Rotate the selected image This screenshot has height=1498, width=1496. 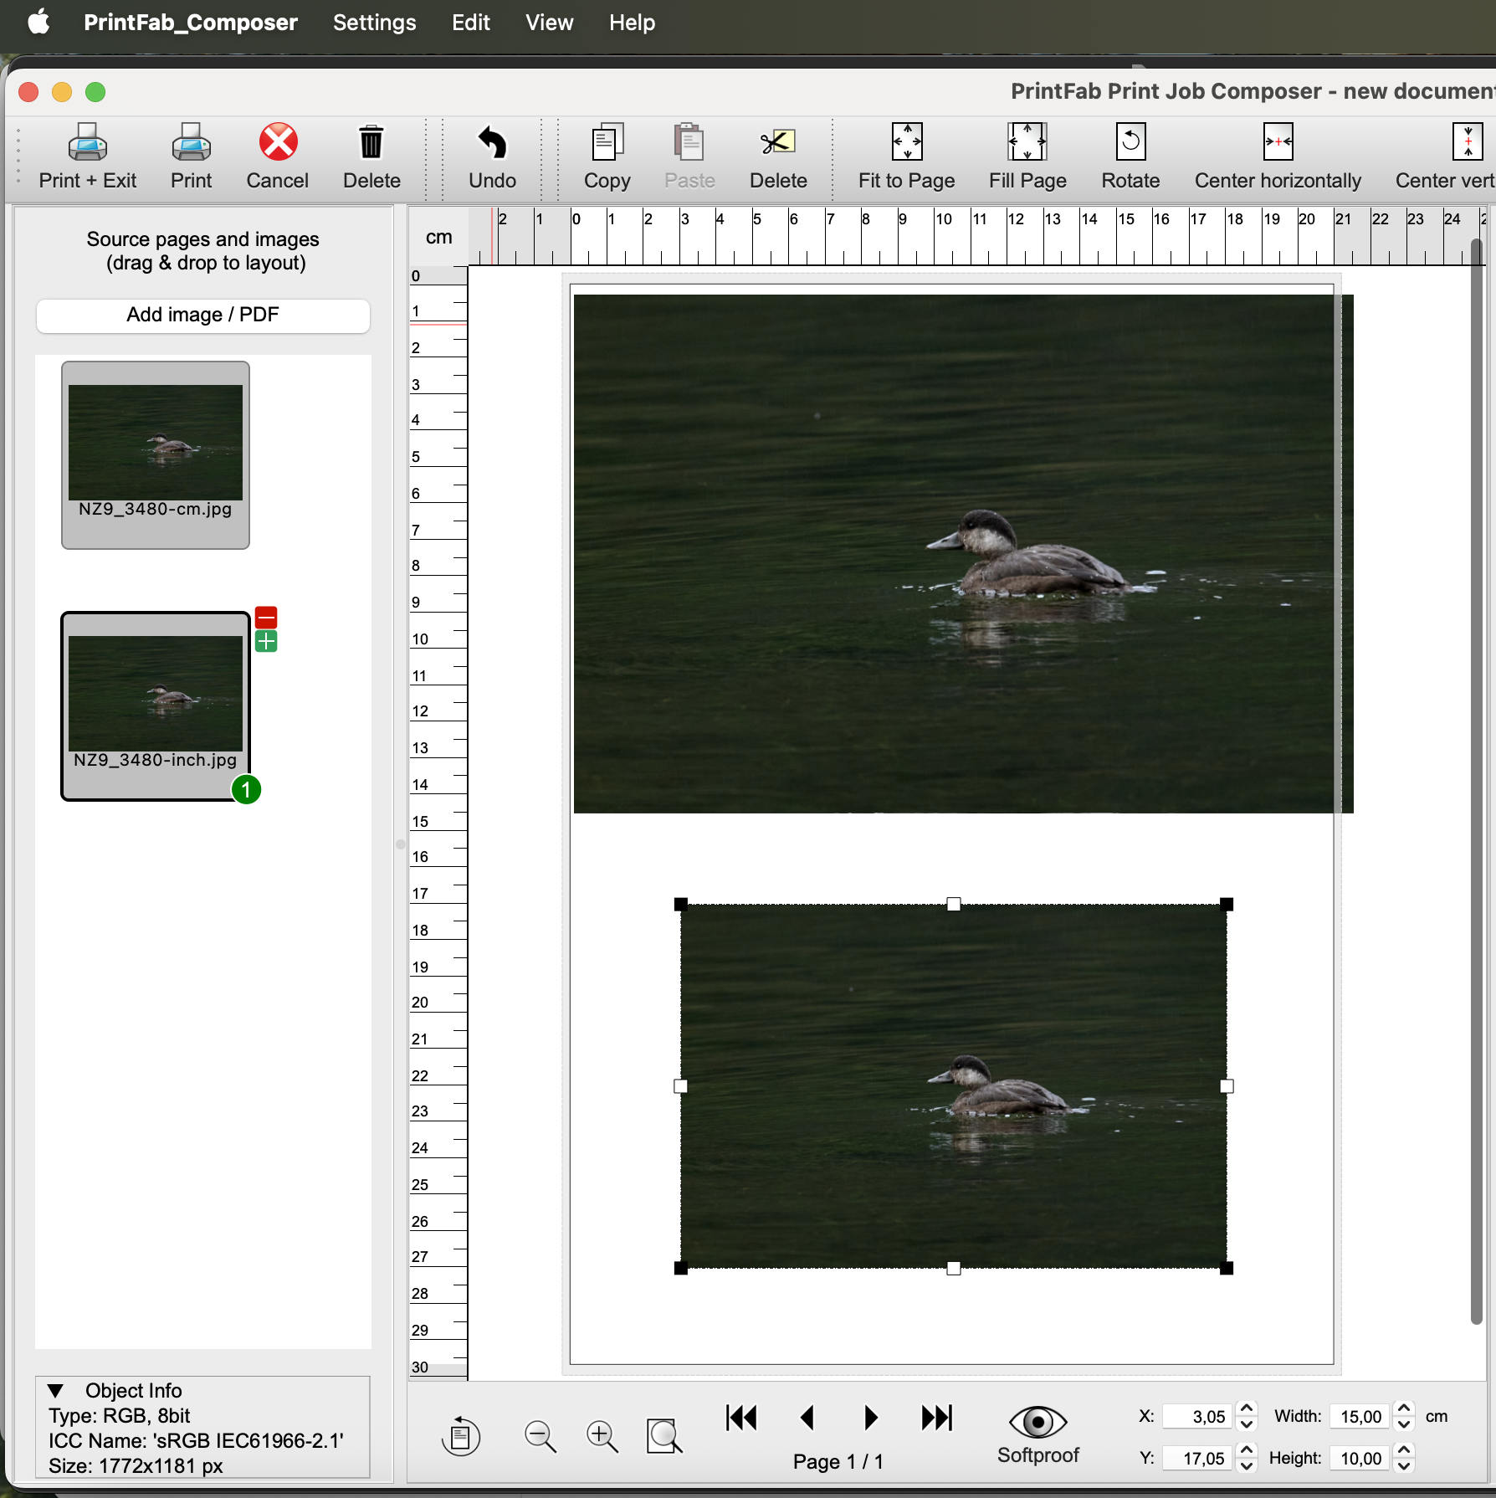1130,157
